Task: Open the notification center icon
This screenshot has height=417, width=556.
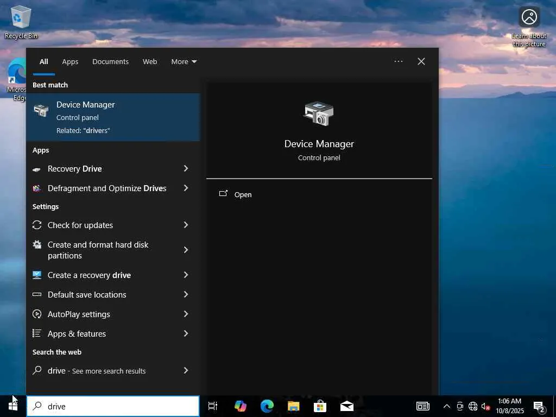Action: click(539, 406)
